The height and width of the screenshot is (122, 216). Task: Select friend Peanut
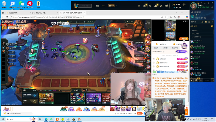201,57
